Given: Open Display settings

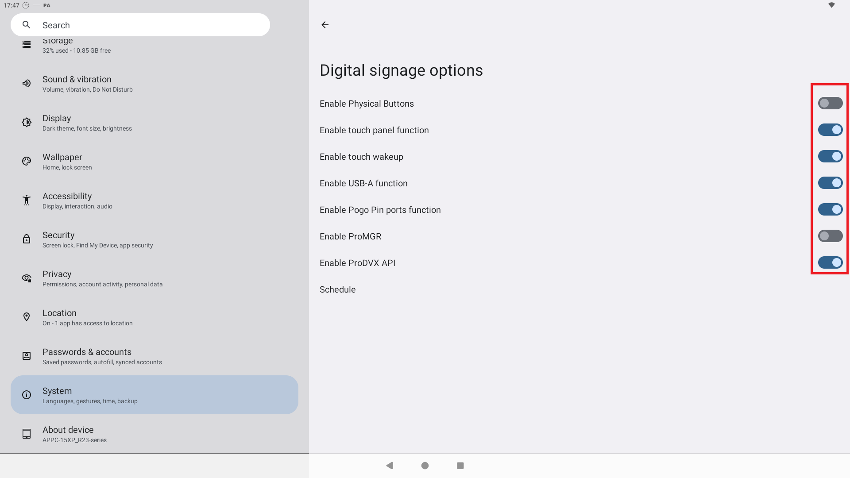Looking at the screenshot, I should click(155, 122).
